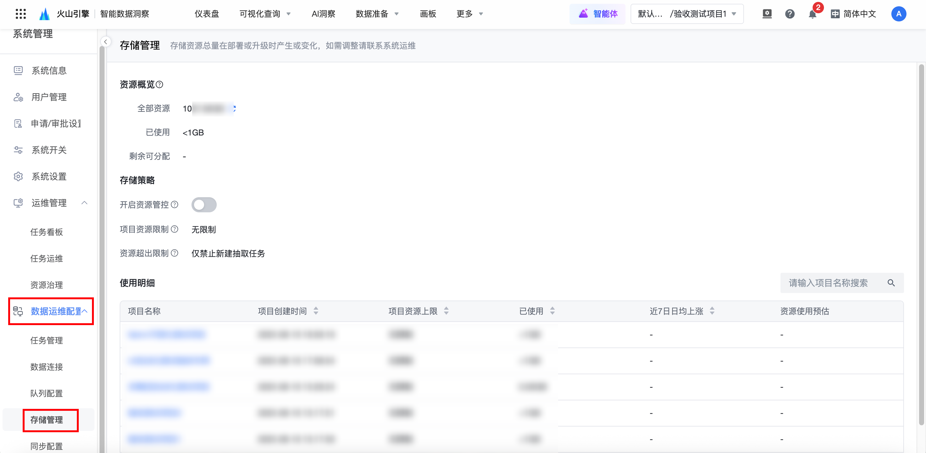Screen dimensions: 926x453
Task: Click the notification bell icon
Action: (812, 14)
